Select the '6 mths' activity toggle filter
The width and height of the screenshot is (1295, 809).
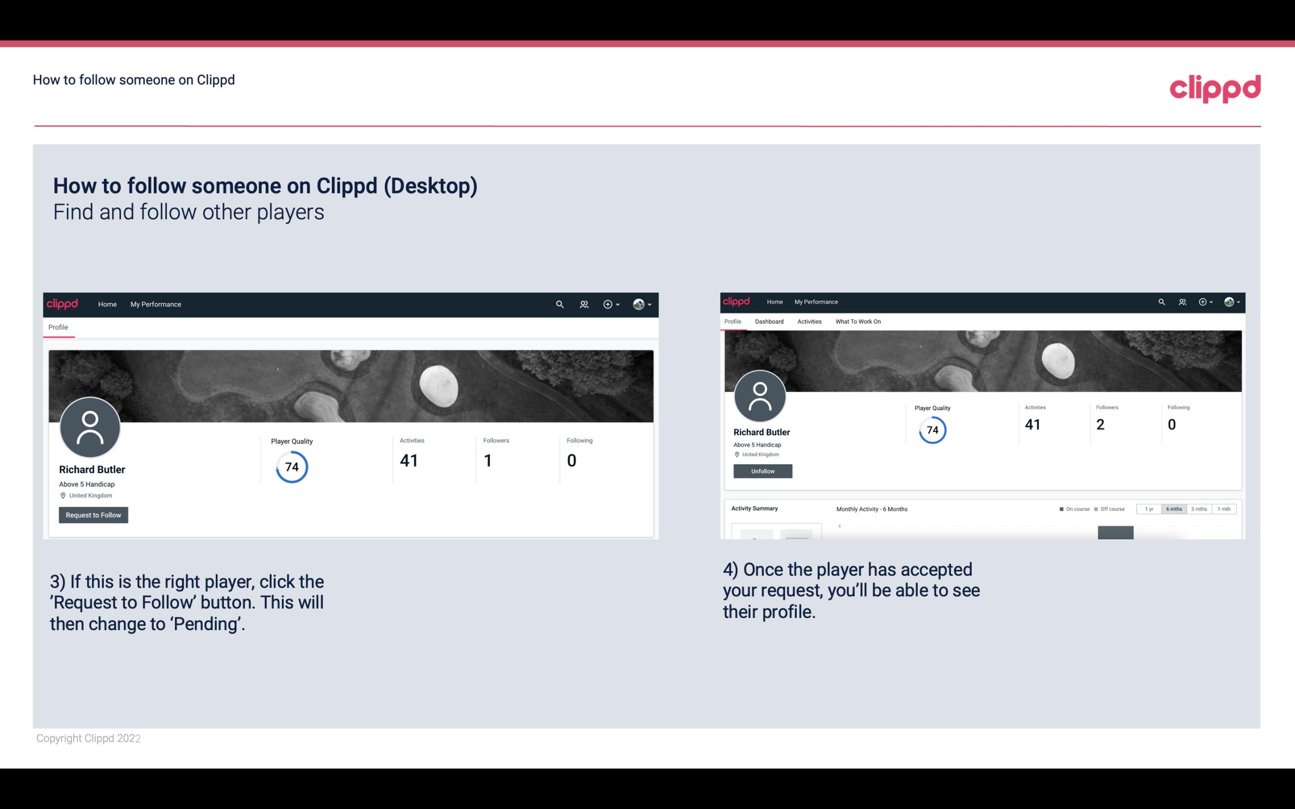coord(1174,509)
